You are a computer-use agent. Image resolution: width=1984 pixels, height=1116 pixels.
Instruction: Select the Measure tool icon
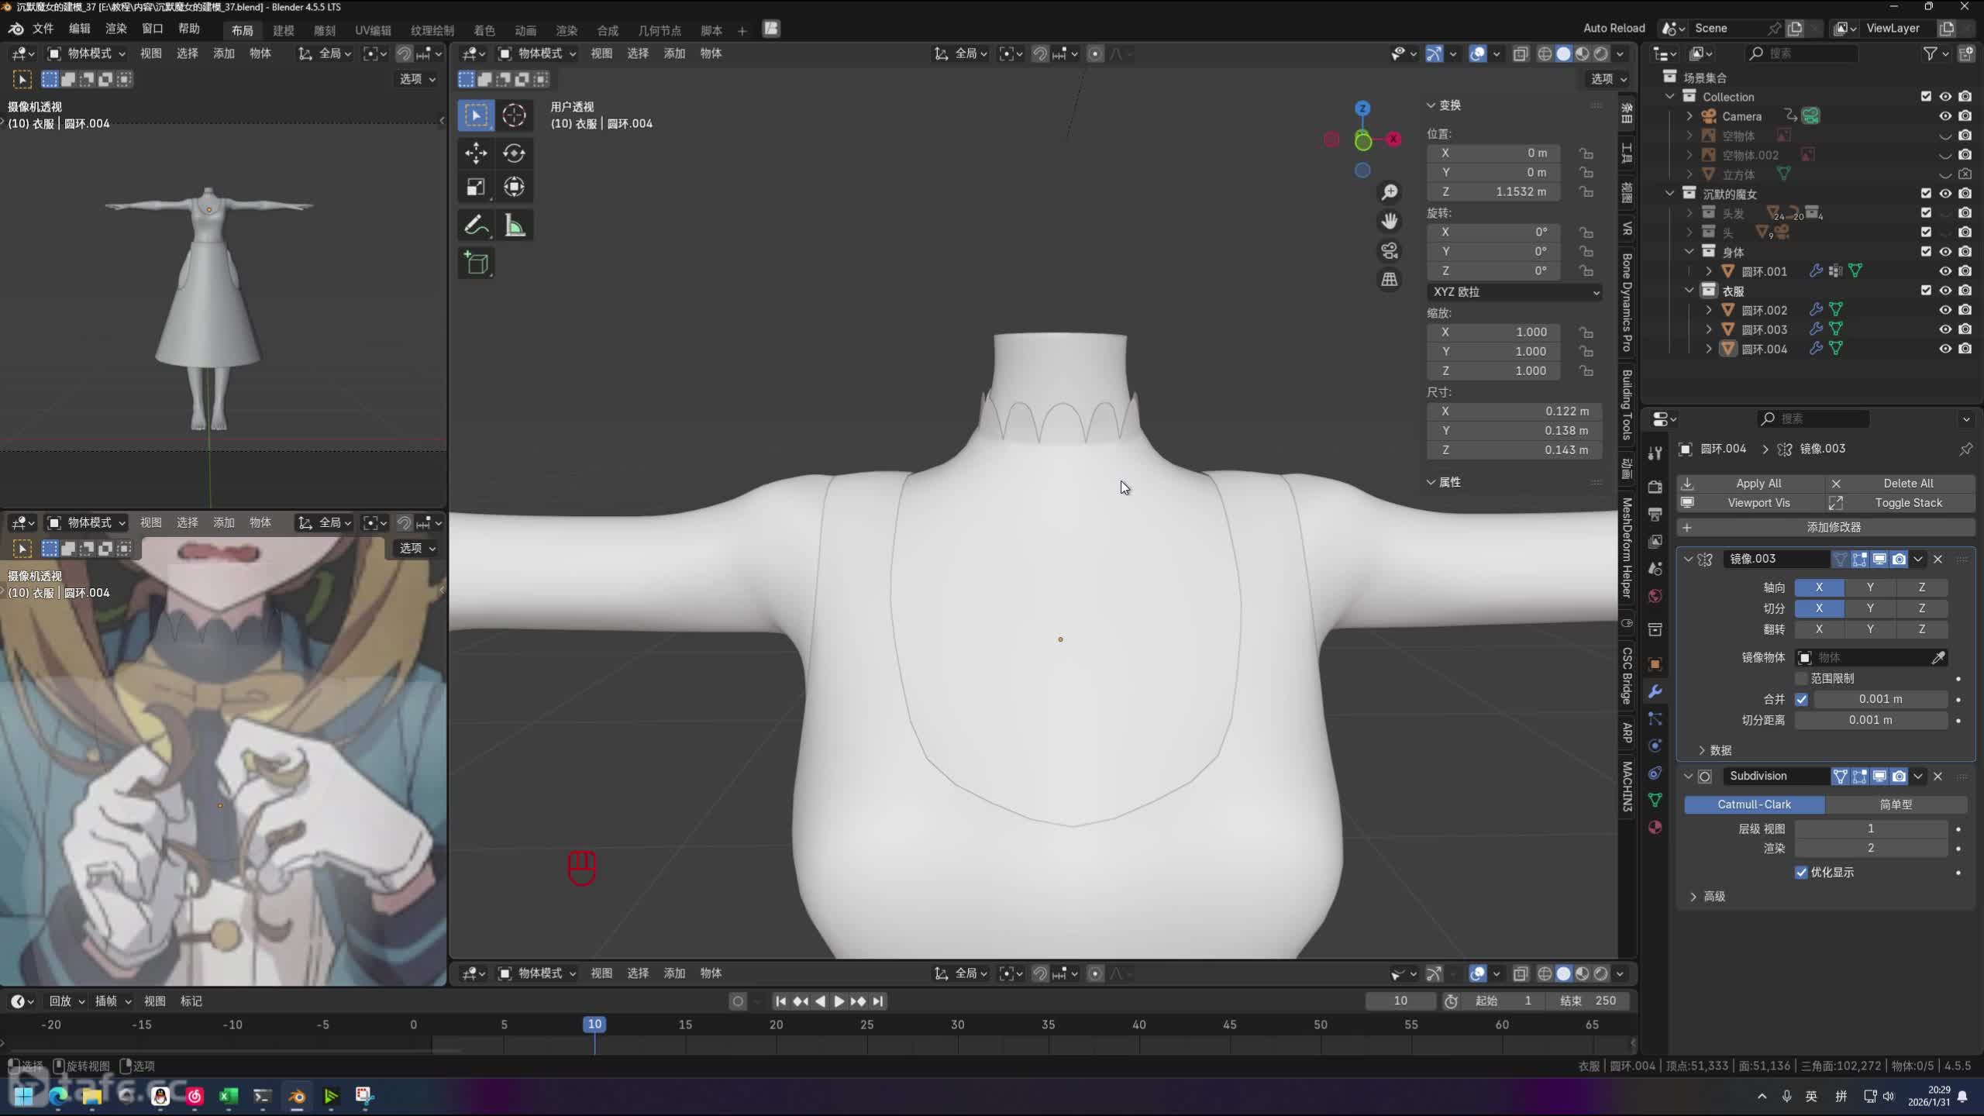coord(514,226)
